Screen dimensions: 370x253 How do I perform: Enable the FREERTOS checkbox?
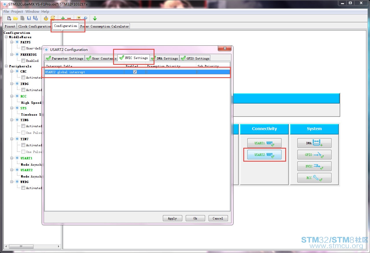[x=23, y=61]
